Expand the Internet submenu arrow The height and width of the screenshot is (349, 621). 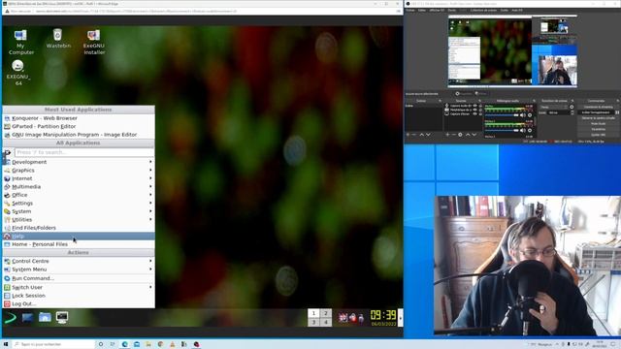tap(150, 178)
